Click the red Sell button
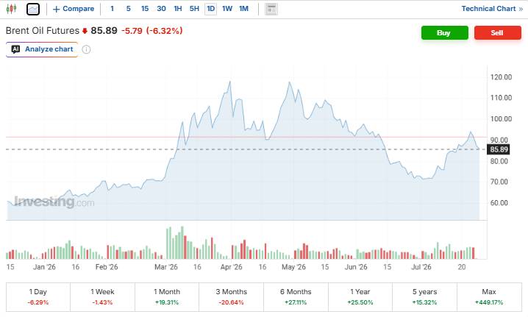 click(497, 32)
